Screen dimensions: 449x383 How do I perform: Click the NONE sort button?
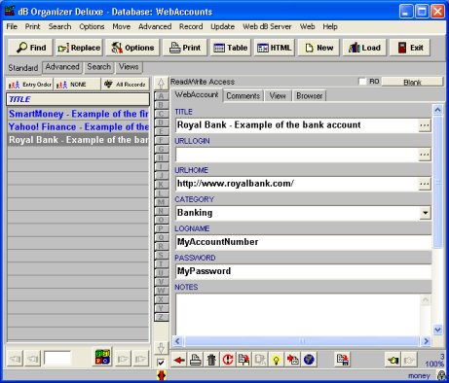click(x=77, y=85)
